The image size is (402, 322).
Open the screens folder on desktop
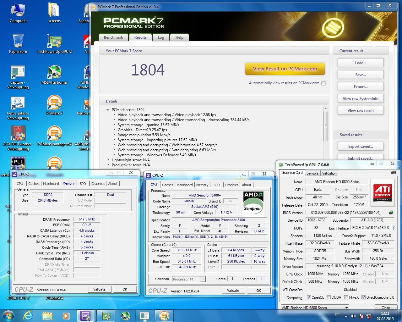click(x=54, y=13)
